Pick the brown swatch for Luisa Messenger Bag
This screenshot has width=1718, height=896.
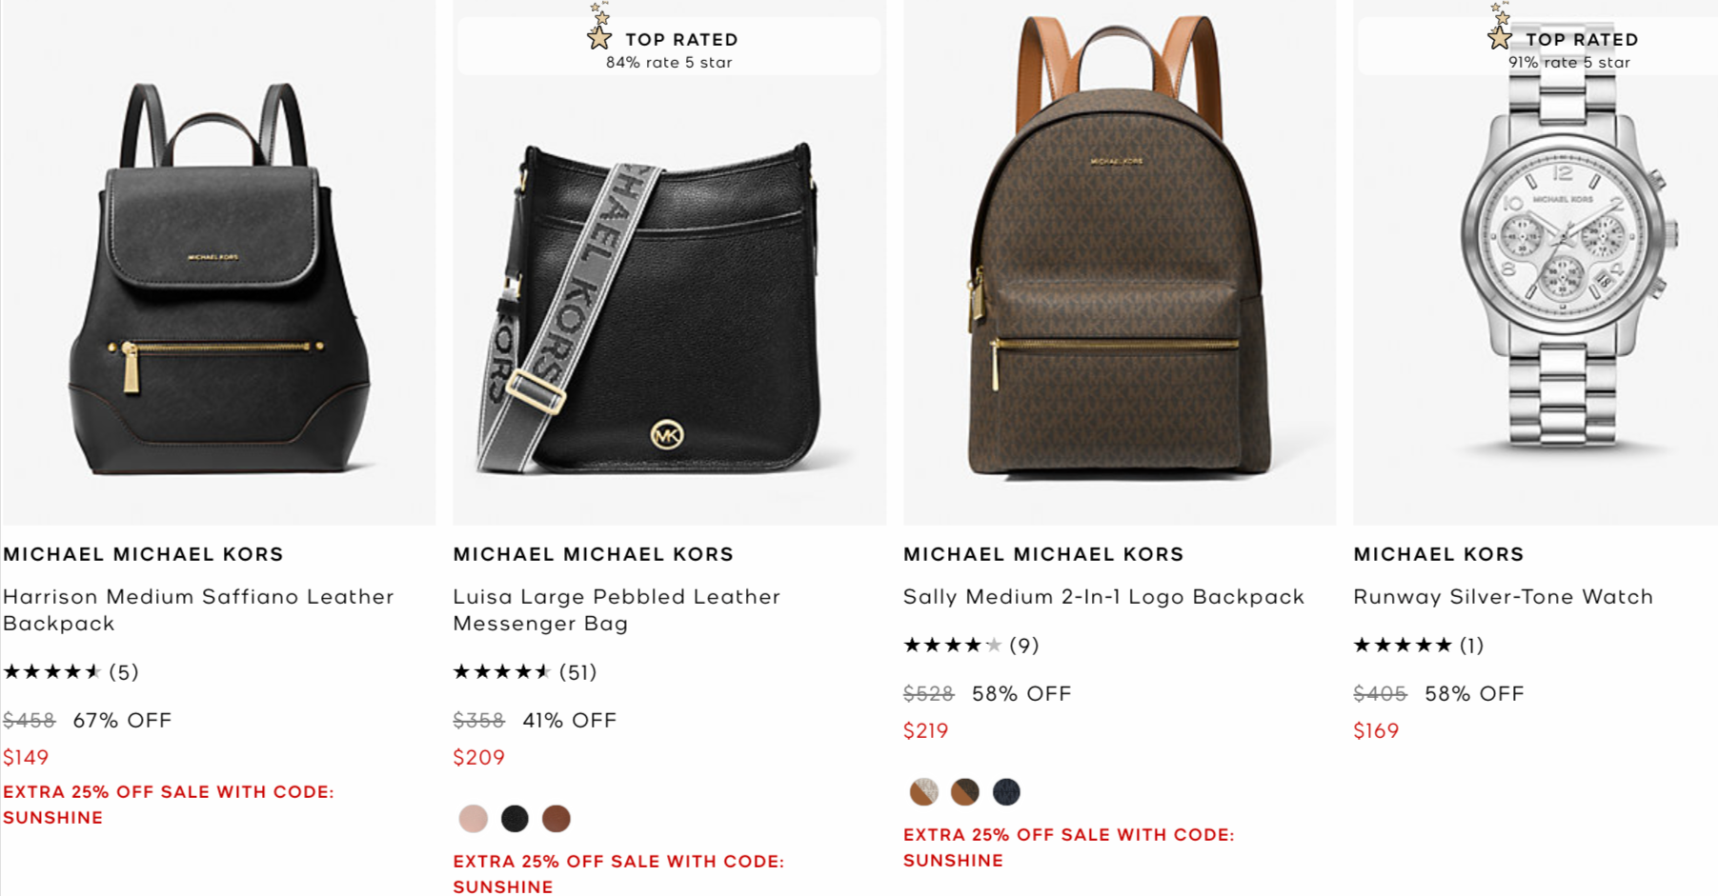556,819
